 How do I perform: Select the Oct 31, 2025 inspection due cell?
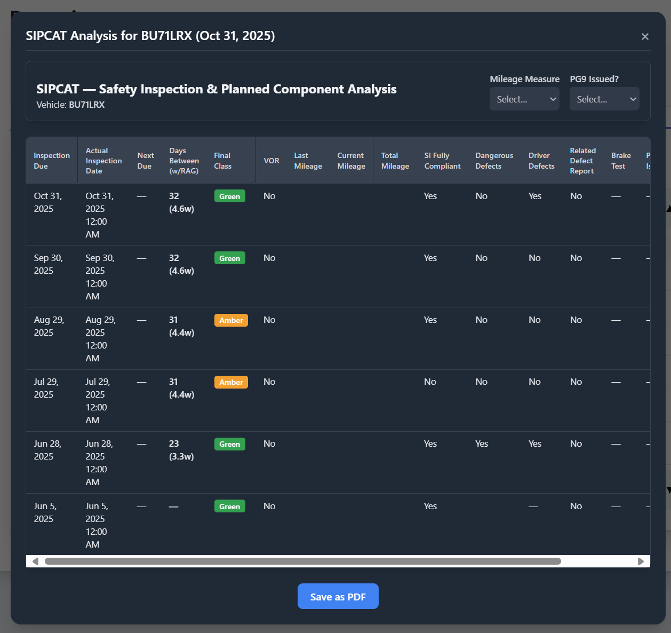point(48,202)
